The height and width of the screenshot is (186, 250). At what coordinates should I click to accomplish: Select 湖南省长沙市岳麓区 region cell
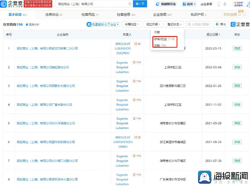coord(173,123)
